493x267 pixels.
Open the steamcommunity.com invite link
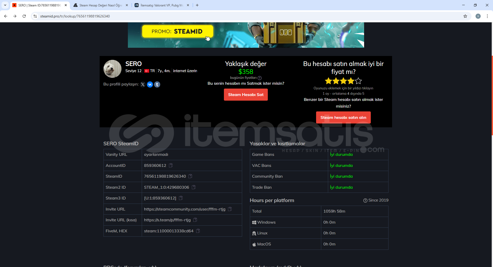tap(185, 209)
